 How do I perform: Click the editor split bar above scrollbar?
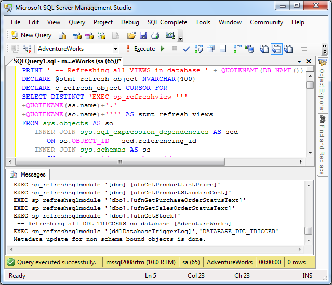[310, 69]
